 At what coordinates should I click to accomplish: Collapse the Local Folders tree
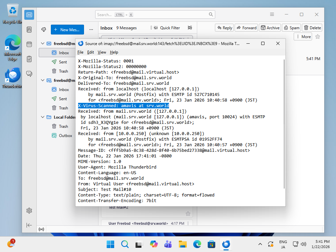(43, 117)
